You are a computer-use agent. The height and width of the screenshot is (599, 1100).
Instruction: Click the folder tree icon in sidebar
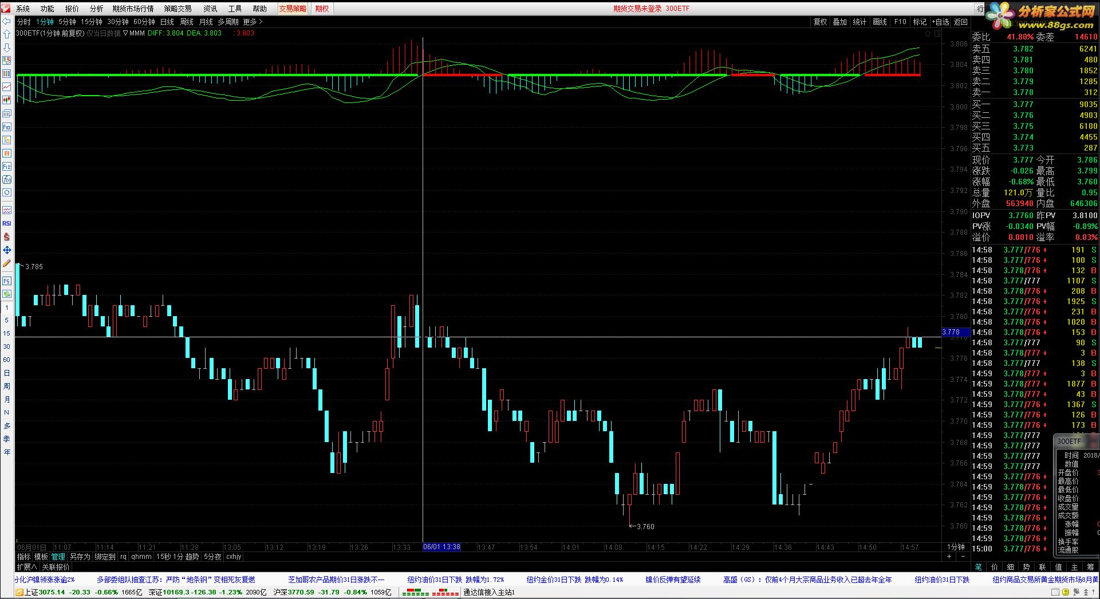tap(7, 140)
